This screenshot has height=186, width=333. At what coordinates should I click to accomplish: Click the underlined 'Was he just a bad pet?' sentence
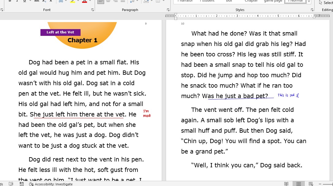tap(235, 96)
